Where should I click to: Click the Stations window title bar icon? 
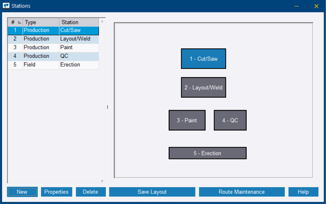pos(6,6)
